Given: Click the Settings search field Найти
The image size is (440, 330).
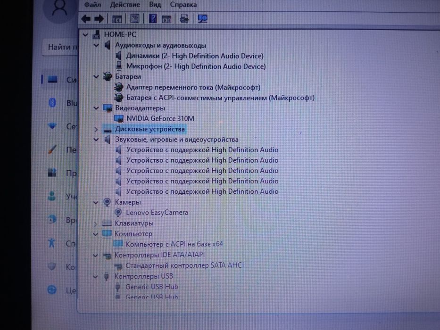Looking at the screenshot, I should tap(60, 47).
